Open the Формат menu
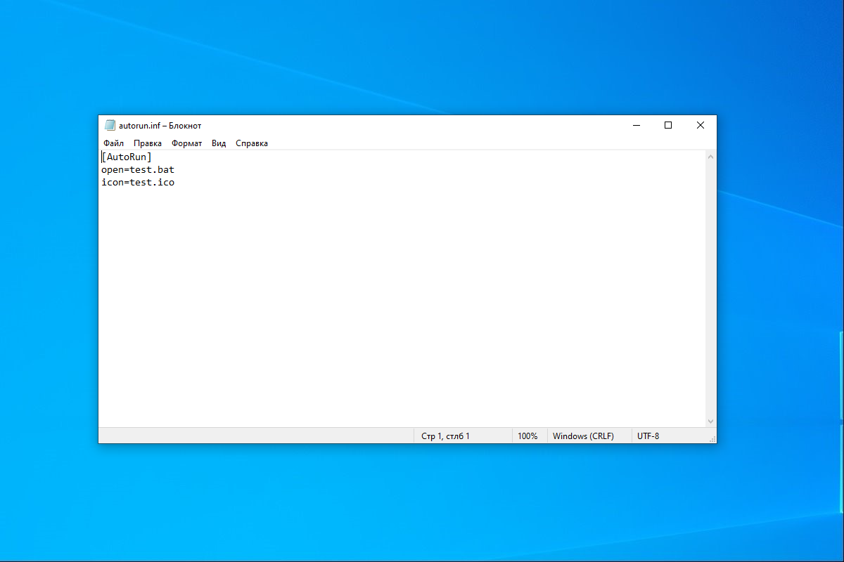The image size is (844, 562). [x=186, y=143]
